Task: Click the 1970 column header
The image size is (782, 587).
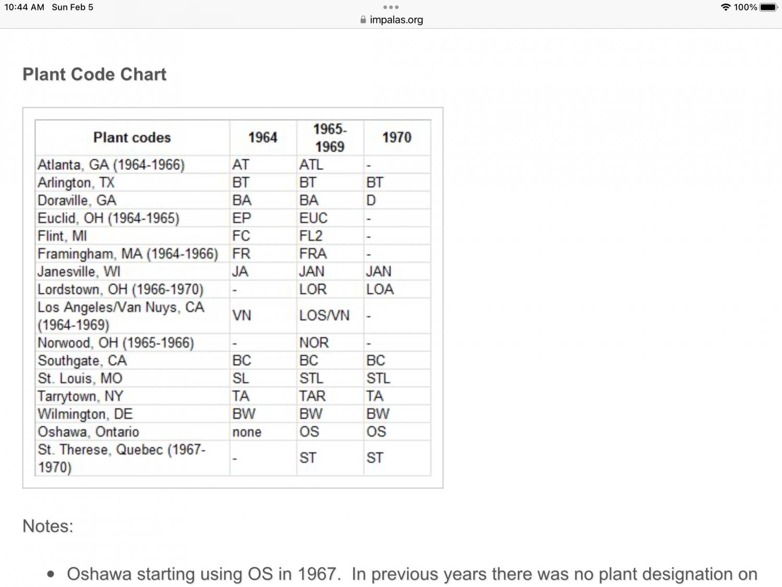Action: click(x=397, y=138)
